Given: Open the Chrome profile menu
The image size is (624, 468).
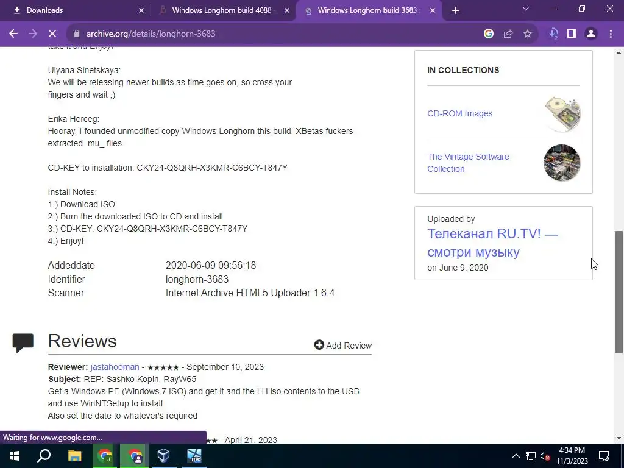Looking at the screenshot, I should [x=591, y=34].
